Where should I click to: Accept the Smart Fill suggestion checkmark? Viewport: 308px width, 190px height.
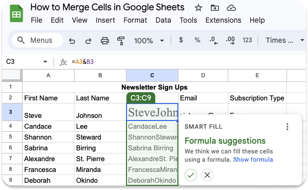click(191, 175)
